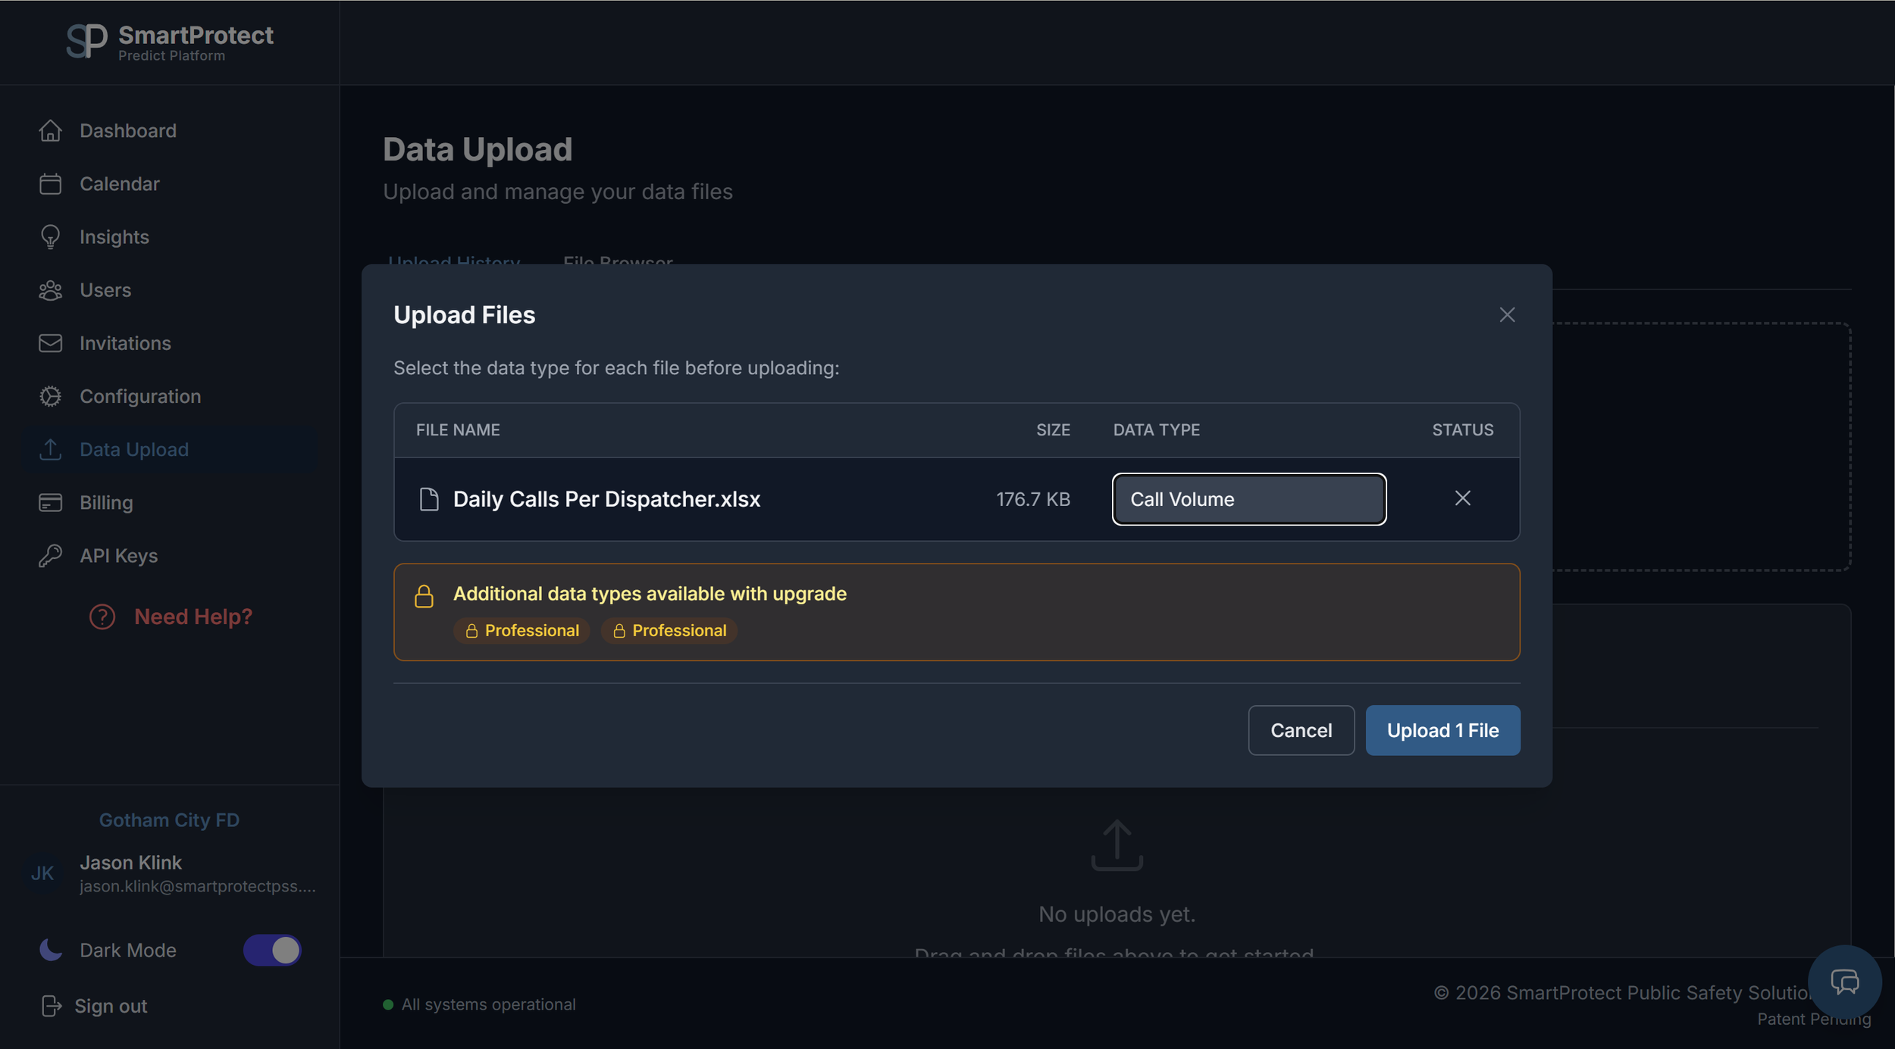Open Configuration using the gear icon

click(50, 396)
